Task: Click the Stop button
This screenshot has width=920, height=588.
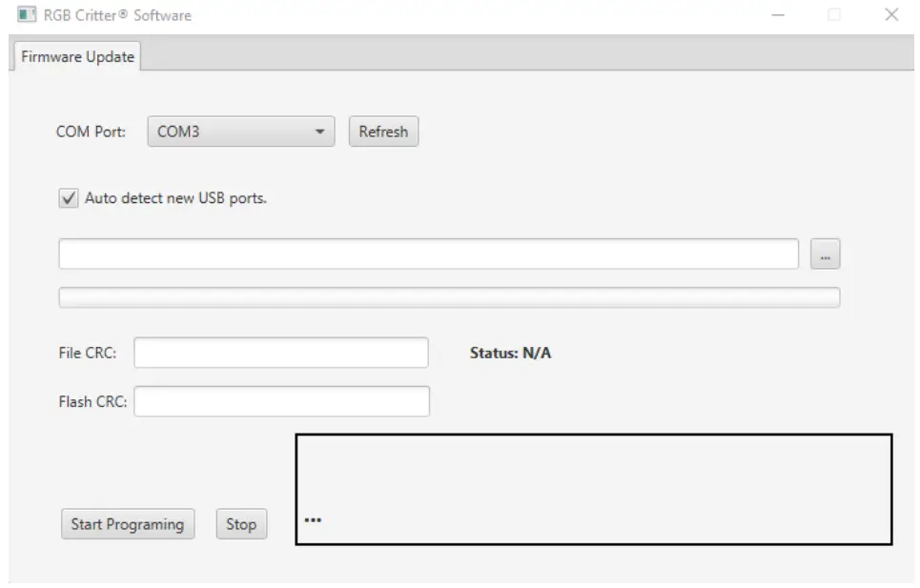Action: tap(241, 523)
